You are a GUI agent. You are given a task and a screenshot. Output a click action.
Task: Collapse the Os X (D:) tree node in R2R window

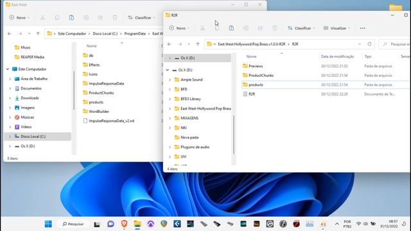tap(168, 70)
